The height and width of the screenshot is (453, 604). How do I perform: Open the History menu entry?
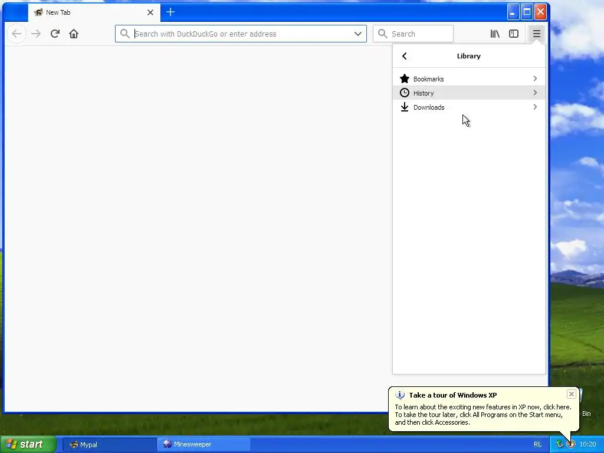(469, 93)
